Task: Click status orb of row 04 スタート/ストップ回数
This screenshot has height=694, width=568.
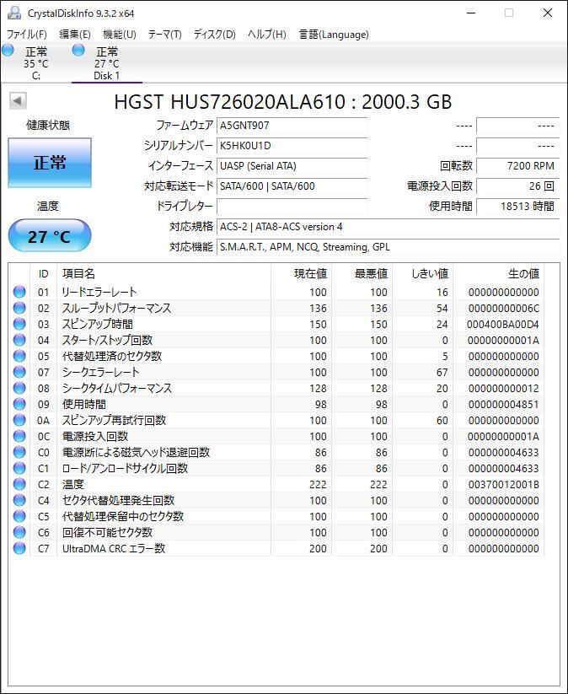Action: [19, 340]
